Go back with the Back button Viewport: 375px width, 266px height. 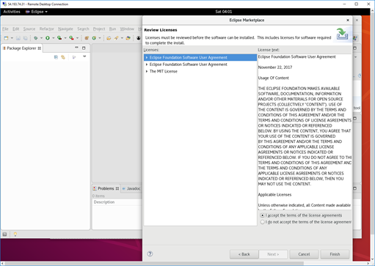coord(244,254)
